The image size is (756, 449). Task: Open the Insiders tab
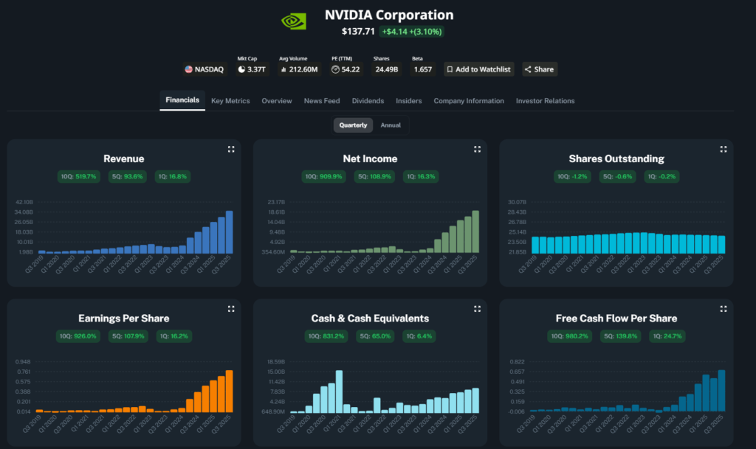point(409,101)
